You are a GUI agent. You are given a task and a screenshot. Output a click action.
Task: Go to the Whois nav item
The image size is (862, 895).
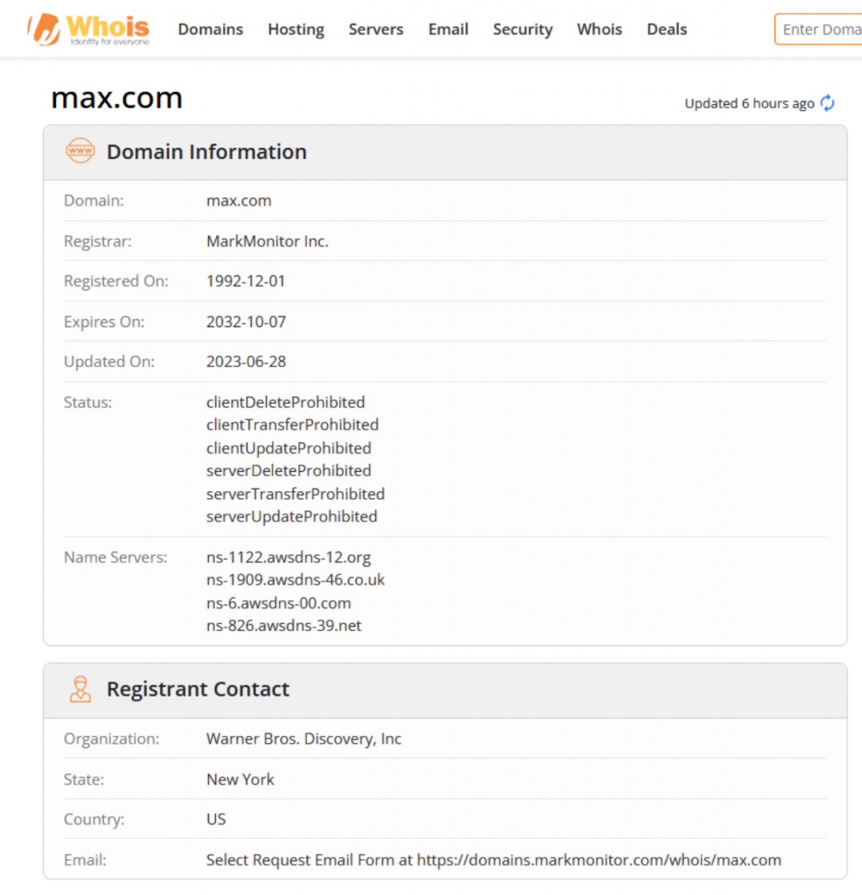click(x=599, y=30)
